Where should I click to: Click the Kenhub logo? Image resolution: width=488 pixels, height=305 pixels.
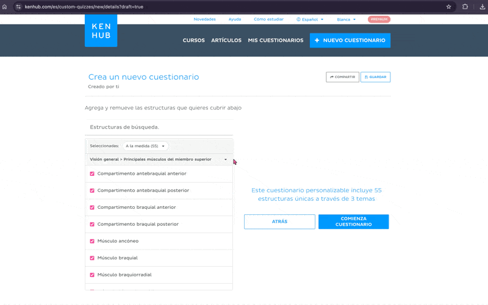(101, 31)
